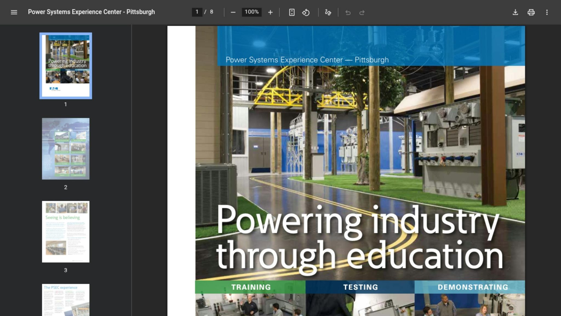Viewport: 561px width, 316px height.
Task: Download the PDF file
Action: pos(515,12)
